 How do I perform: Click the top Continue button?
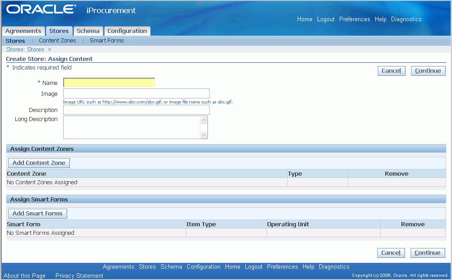[x=428, y=71]
